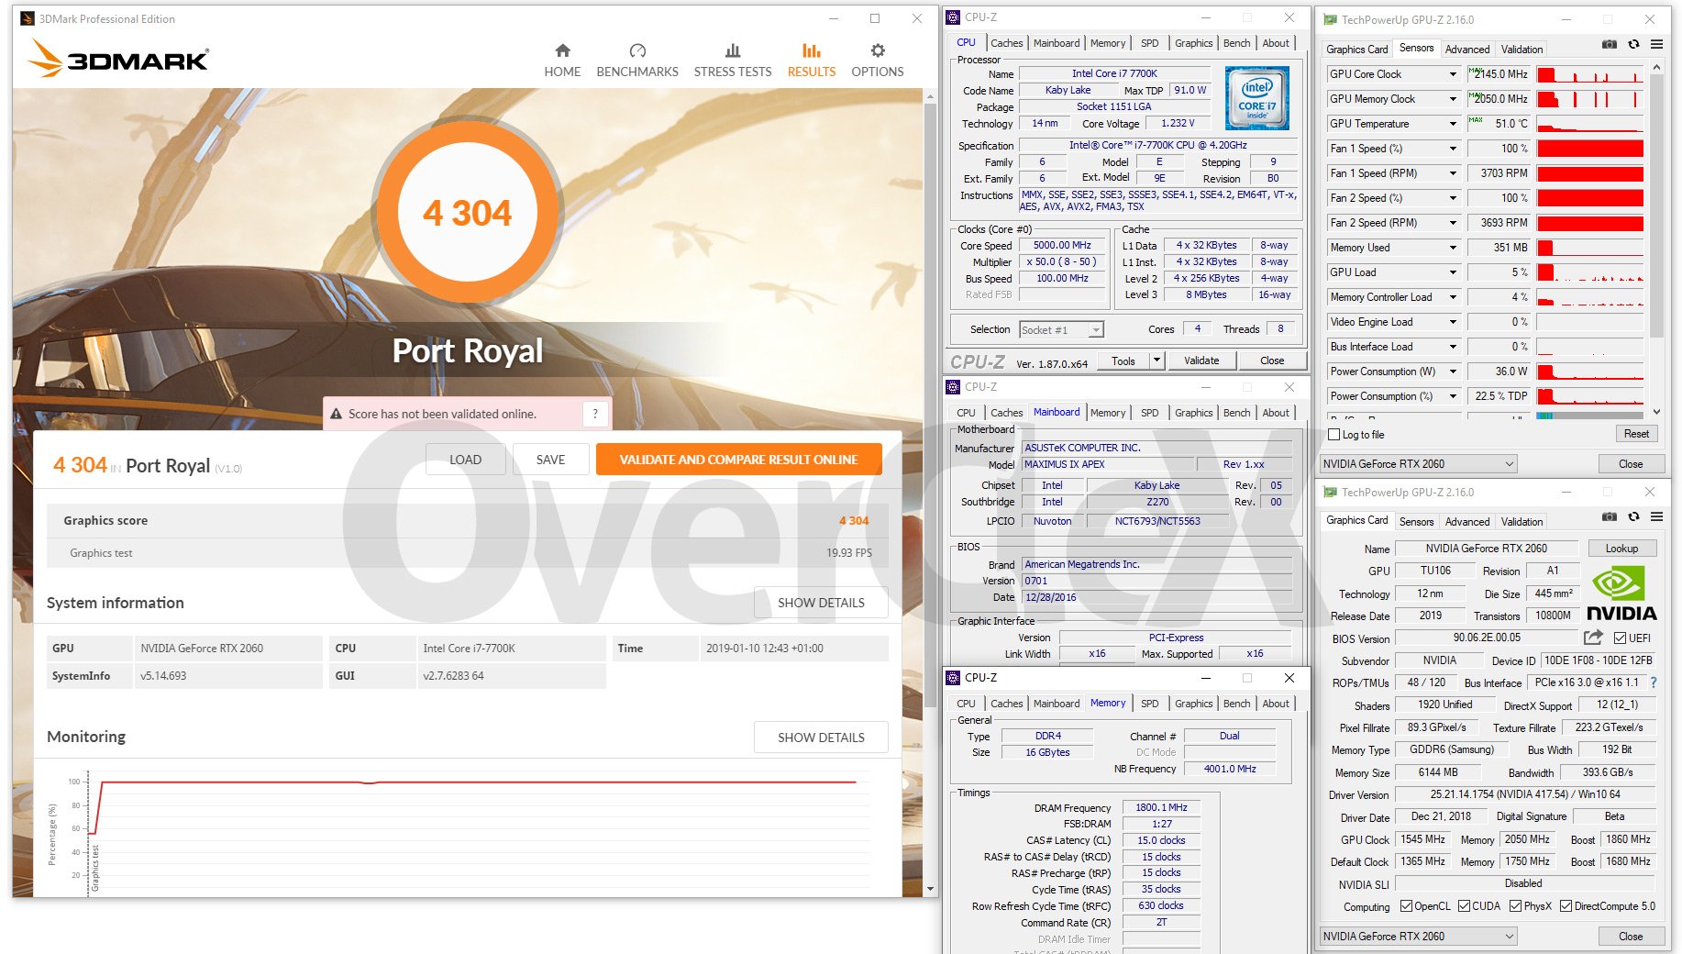The width and height of the screenshot is (1682, 954).
Task: Click BIOS export share icon in GPU-Z
Action: point(1593,638)
